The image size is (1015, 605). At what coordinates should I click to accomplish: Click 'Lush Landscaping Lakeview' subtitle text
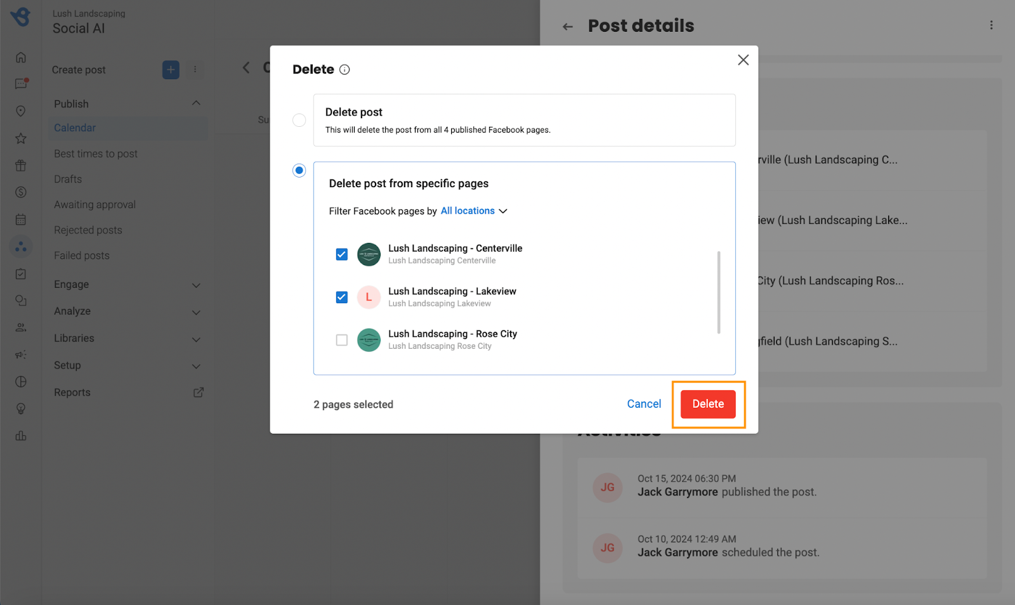tap(440, 304)
